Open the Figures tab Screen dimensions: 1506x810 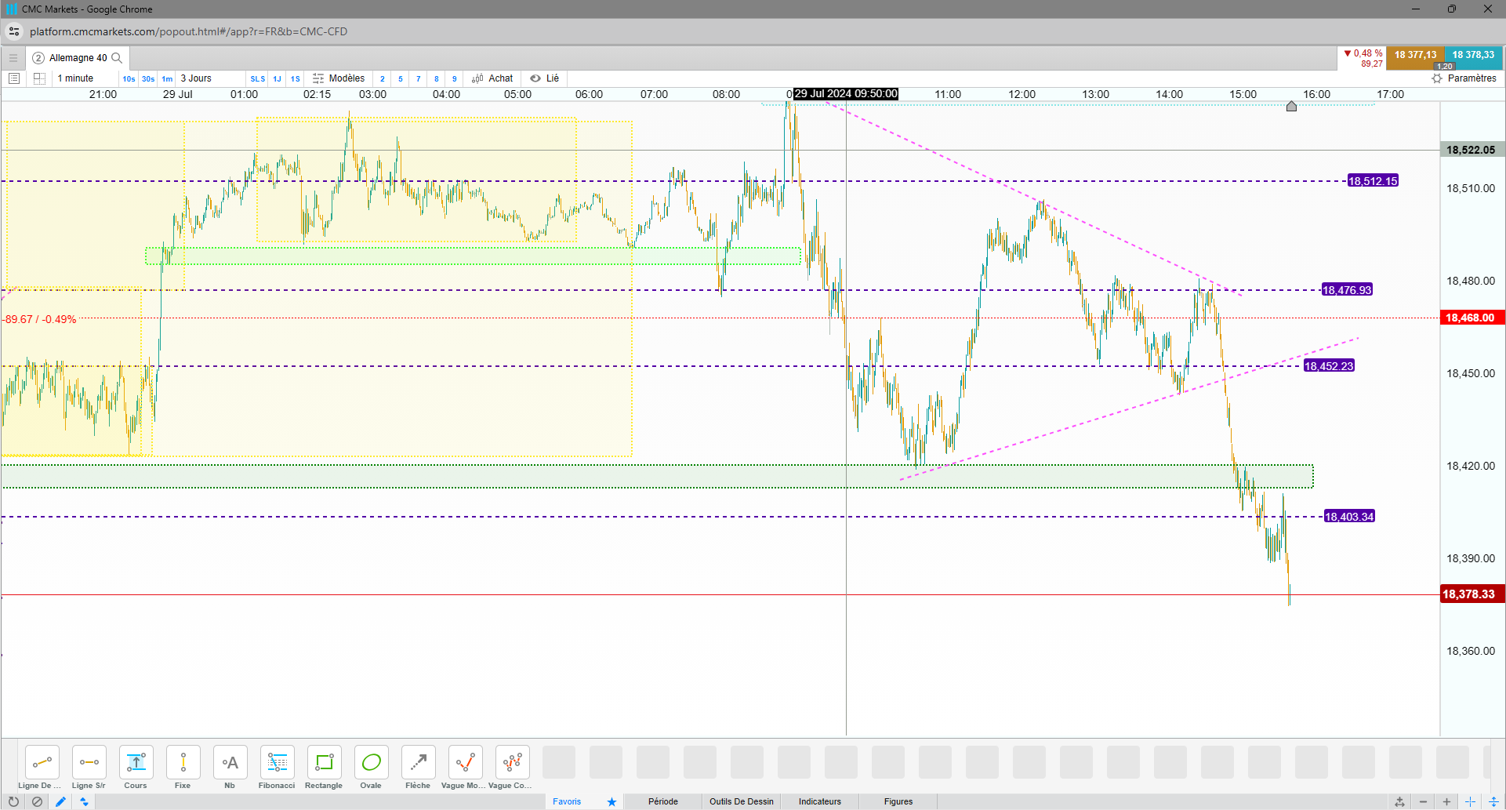point(898,801)
